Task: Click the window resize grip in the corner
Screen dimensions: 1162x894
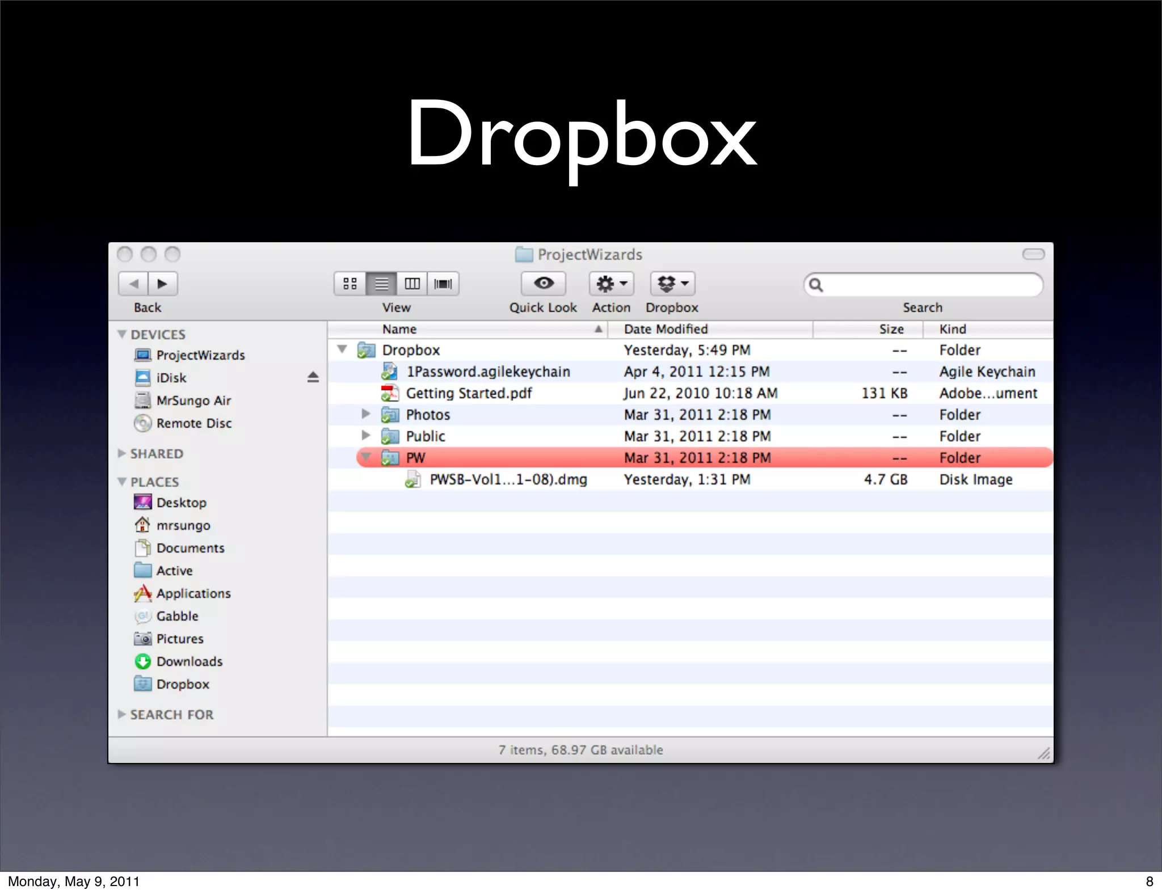Action: pos(1044,753)
